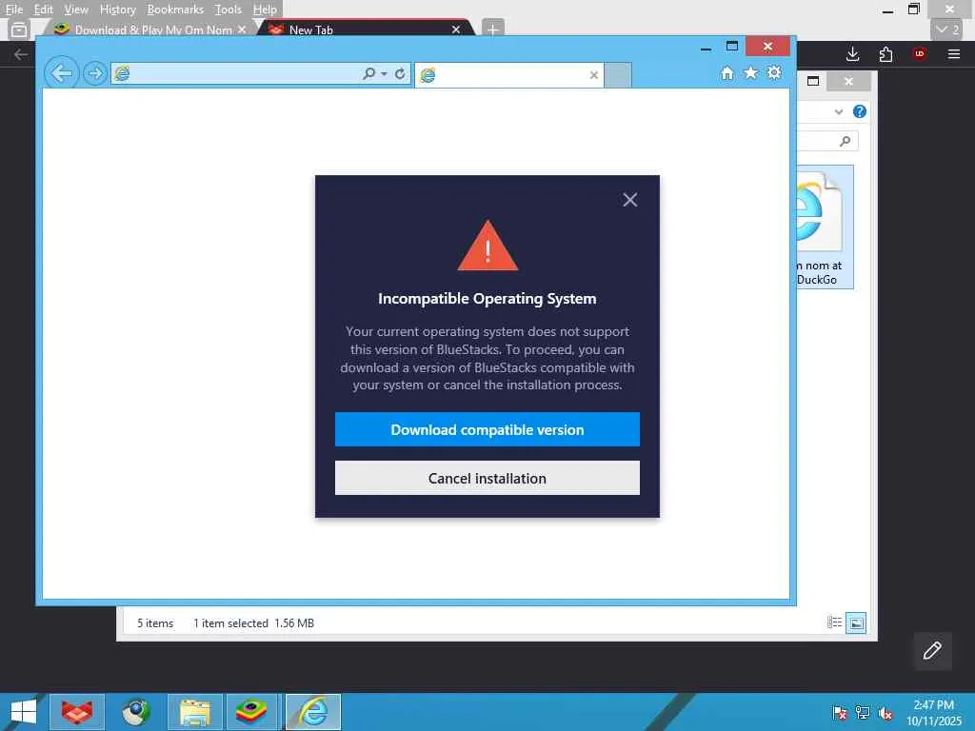Switch Explorer to large icons view
The height and width of the screenshot is (731, 975).
856,622
